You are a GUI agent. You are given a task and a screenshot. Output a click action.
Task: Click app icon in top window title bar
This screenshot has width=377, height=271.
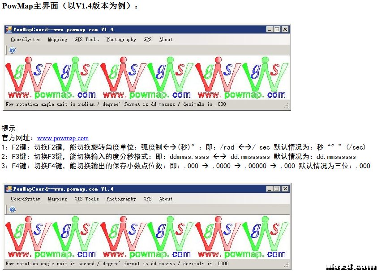point(9,29)
